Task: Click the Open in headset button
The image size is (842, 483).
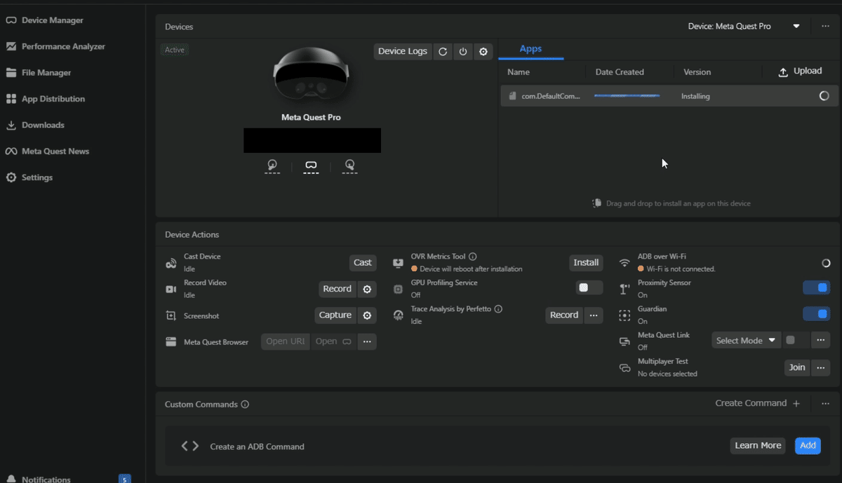Action: point(333,341)
